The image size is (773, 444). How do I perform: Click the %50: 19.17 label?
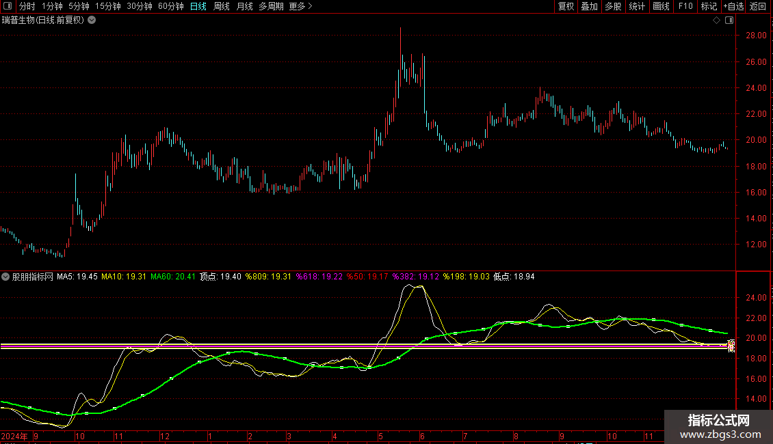click(367, 277)
